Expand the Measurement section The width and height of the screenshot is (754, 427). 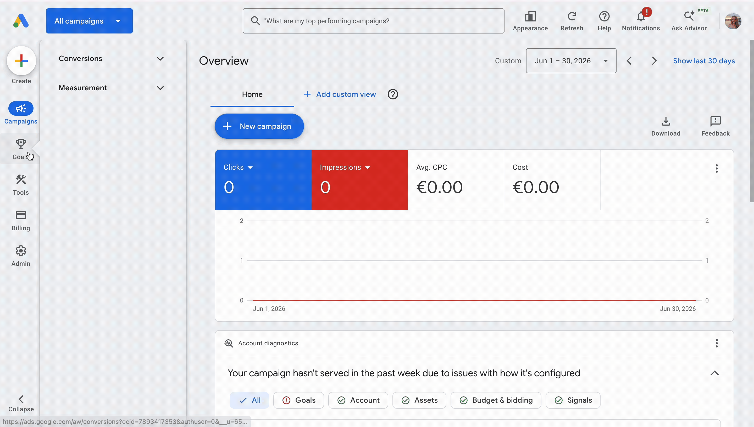tap(111, 88)
